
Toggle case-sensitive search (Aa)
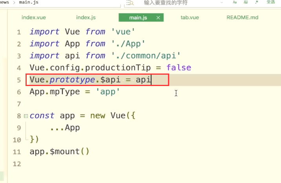235,2
